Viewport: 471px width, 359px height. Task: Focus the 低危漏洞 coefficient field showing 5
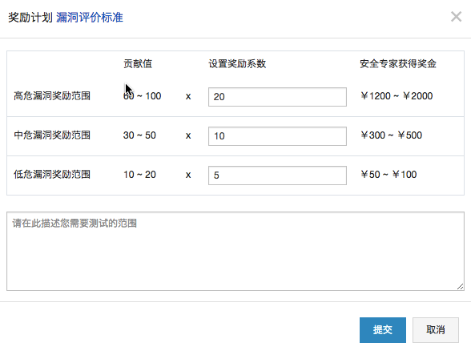pos(277,175)
